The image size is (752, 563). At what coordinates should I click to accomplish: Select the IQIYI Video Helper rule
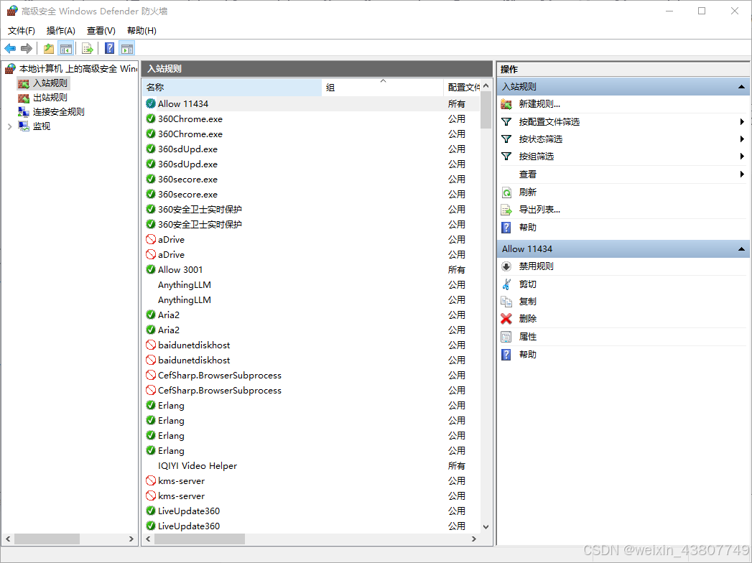[x=311, y=465]
